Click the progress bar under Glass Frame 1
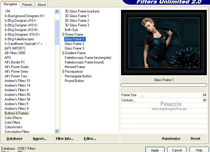This screenshot has width=210, height=152. click(x=164, y=85)
